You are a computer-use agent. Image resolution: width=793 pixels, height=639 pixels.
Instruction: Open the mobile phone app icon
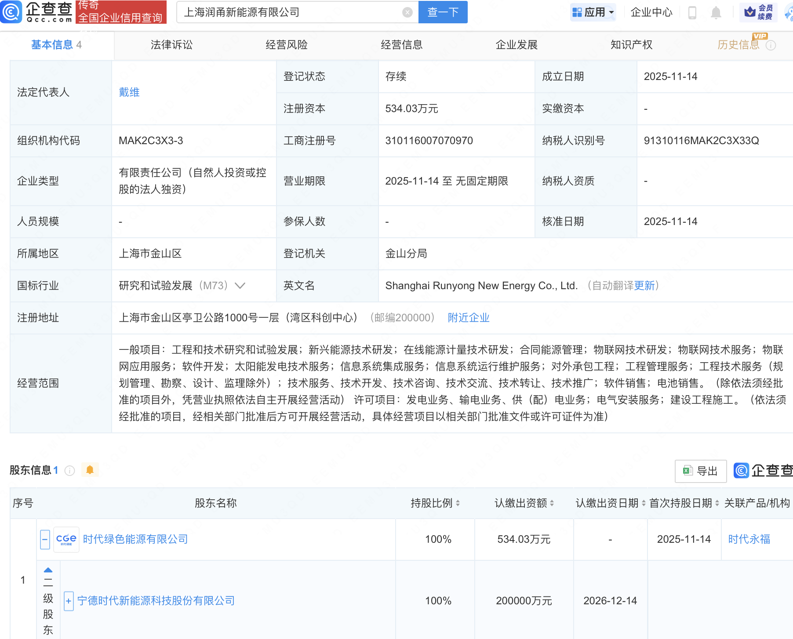tap(692, 13)
